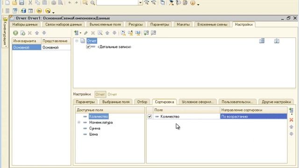Select Количество in available fields
299x168 pixels.
tap(99, 116)
